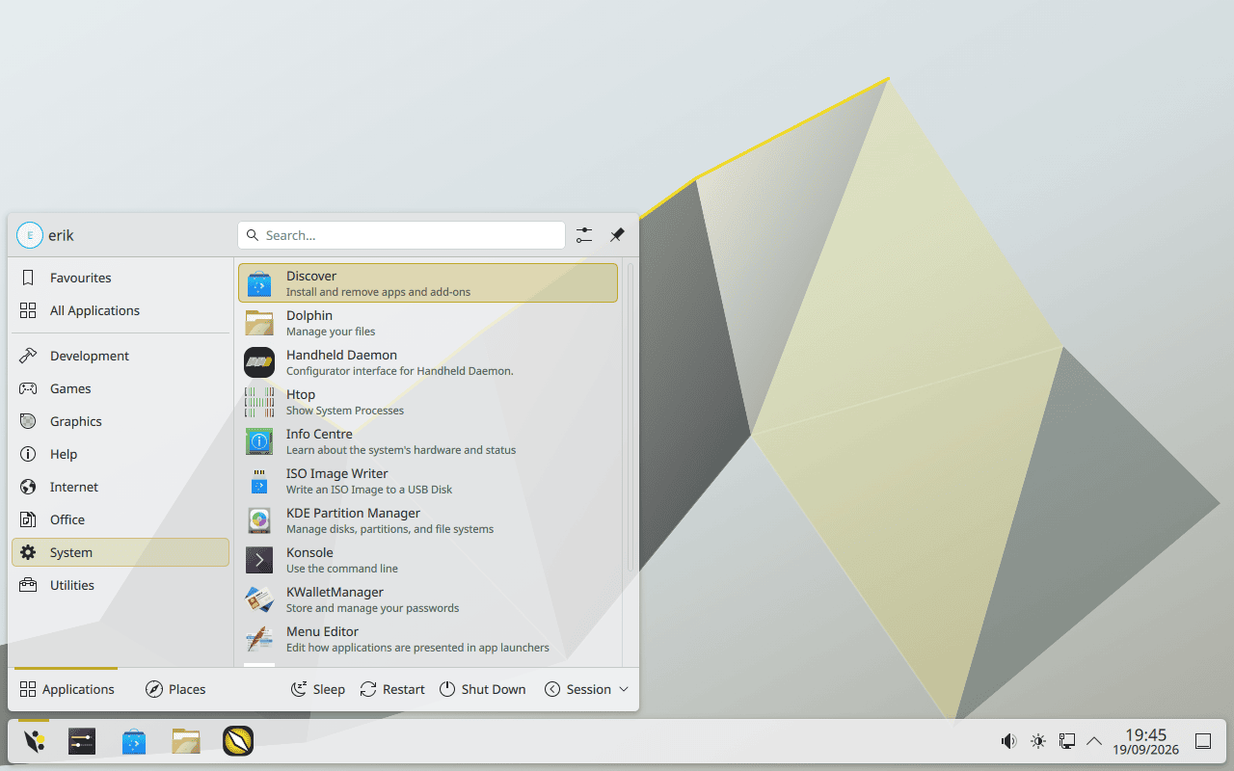The width and height of the screenshot is (1234, 771).
Task: Open the Graphics category
Action: (x=121, y=421)
